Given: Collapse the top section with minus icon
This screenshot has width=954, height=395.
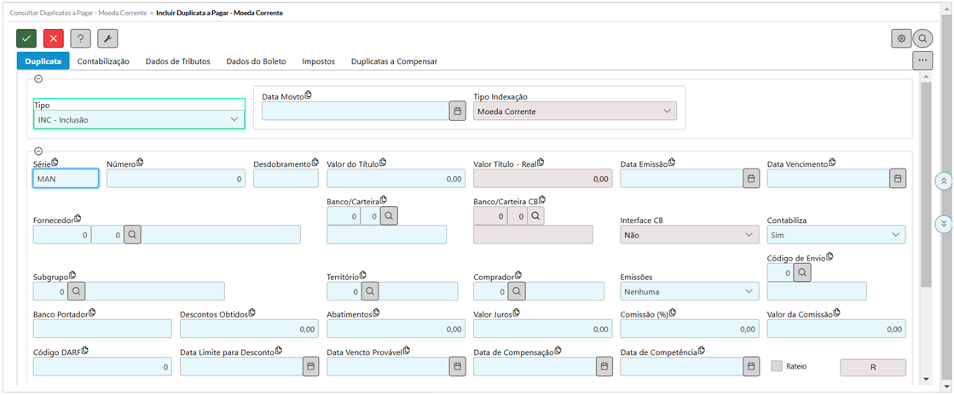Looking at the screenshot, I should [38, 79].
